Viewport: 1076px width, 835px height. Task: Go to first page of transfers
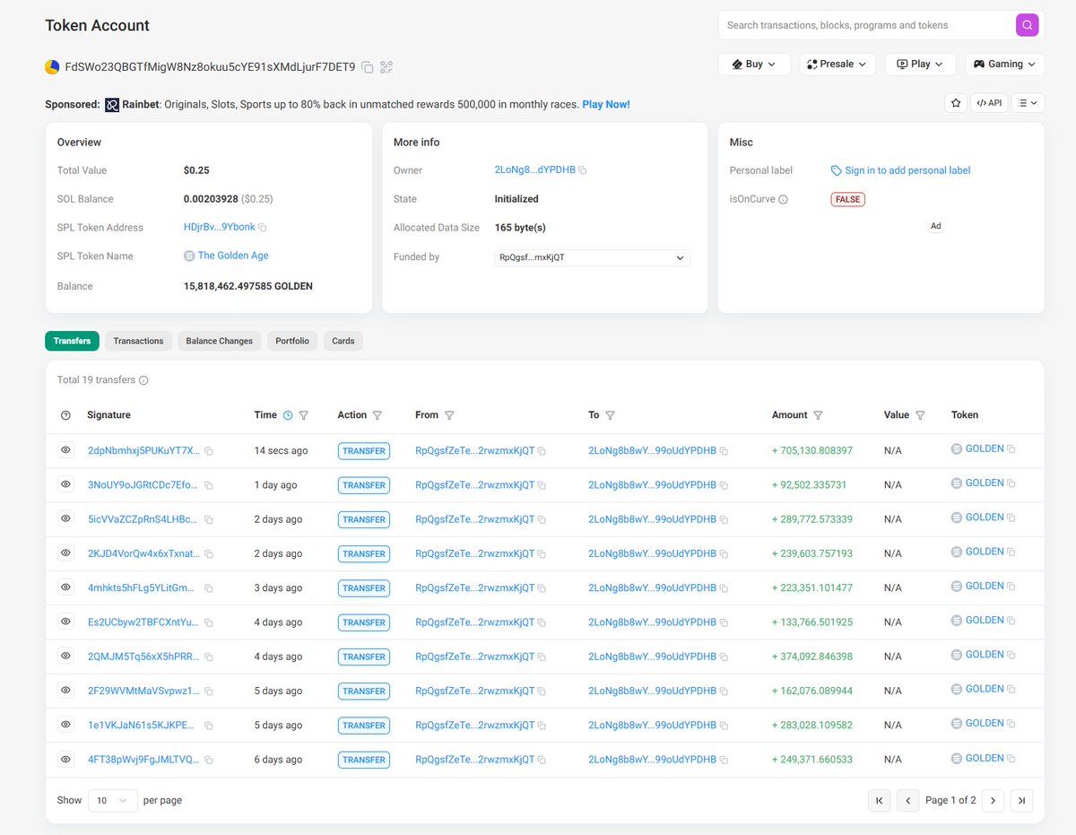click(x=880, y=801)
